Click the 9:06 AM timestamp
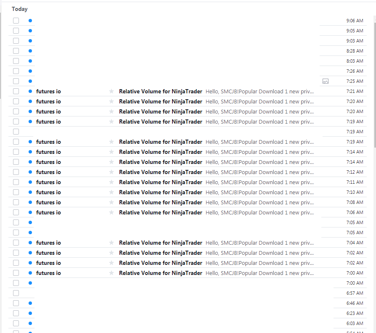Viewport: 376px width, 333px height. click(x=355, y=21)
